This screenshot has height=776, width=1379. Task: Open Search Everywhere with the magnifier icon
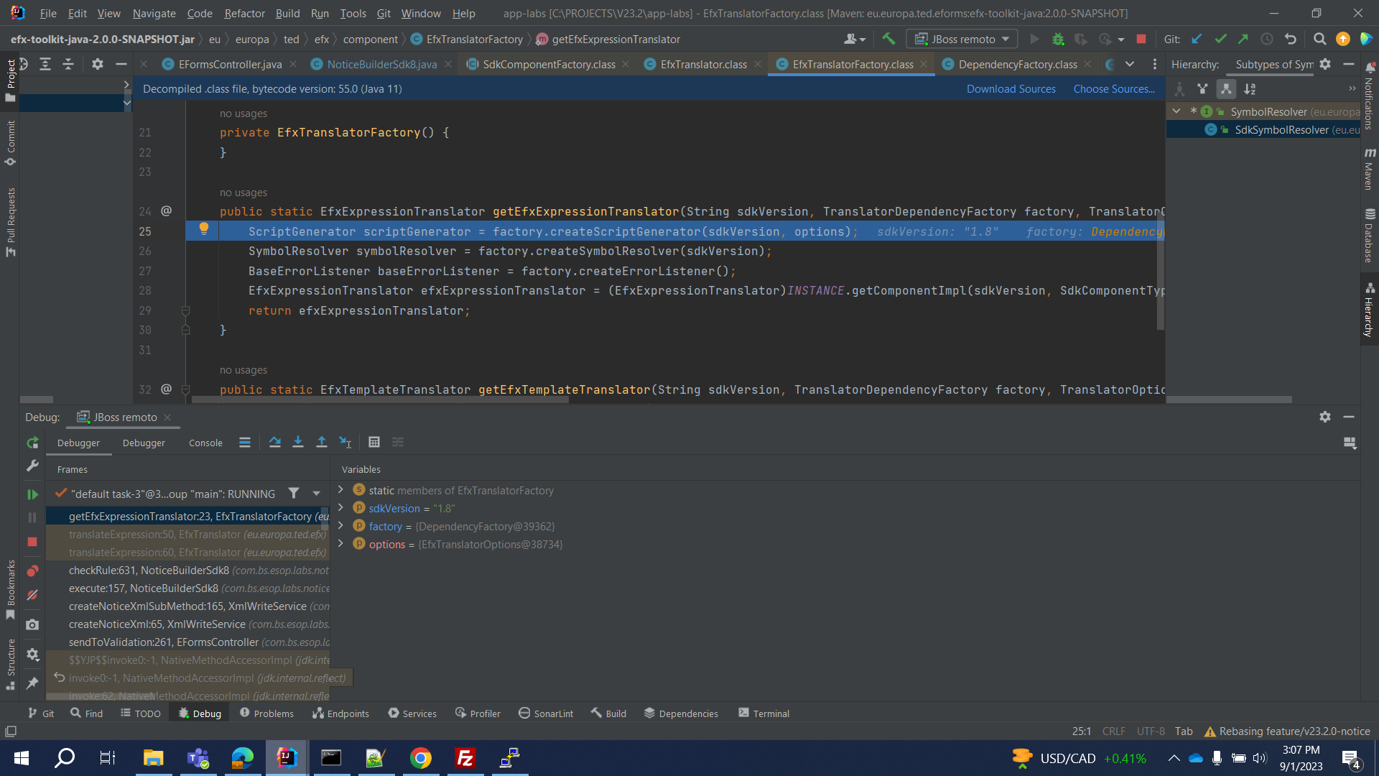[x=1320, y=39]
